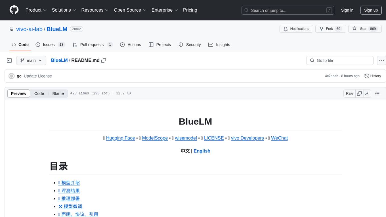Click the Issues count badge 13

pyautogui.click(x=61, y=45)
